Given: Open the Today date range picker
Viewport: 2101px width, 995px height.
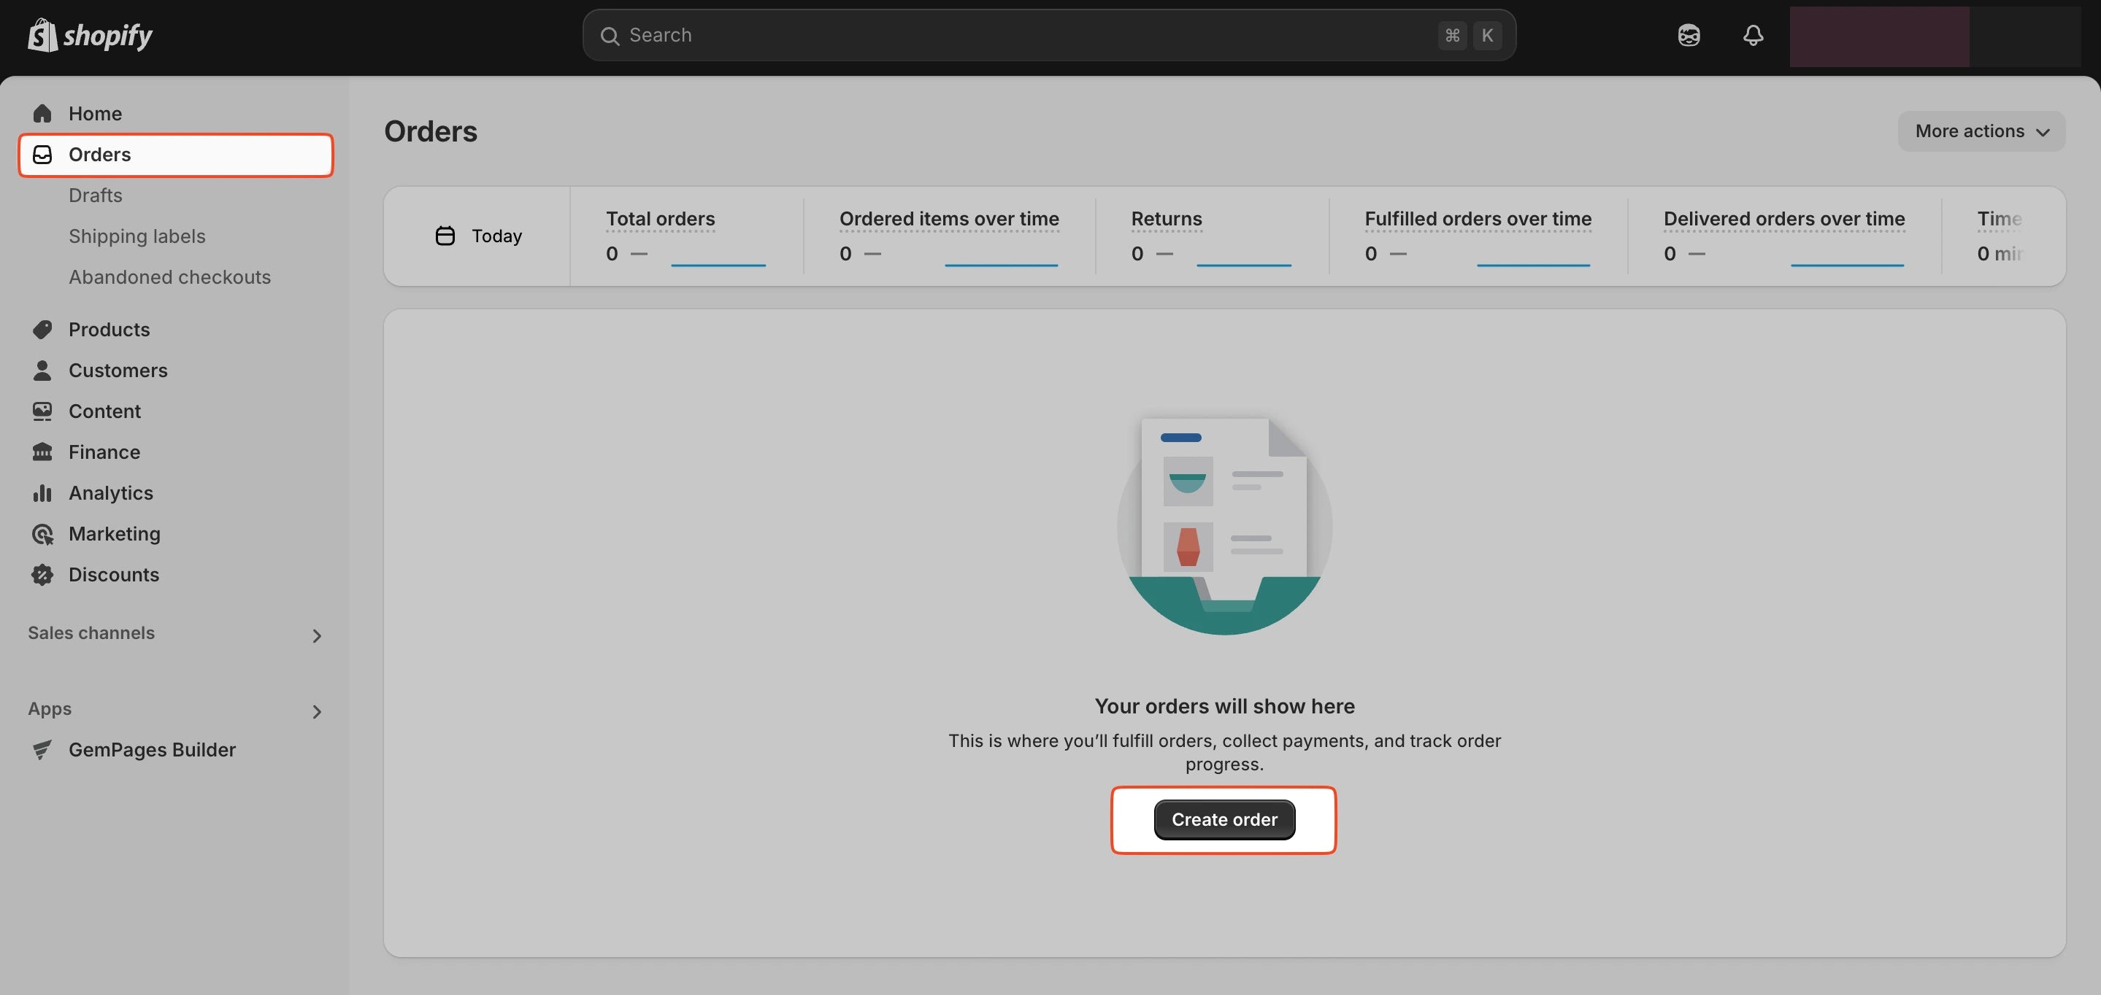Looking at the screenshot, I should pyautogui.click(x=478, y=236).
